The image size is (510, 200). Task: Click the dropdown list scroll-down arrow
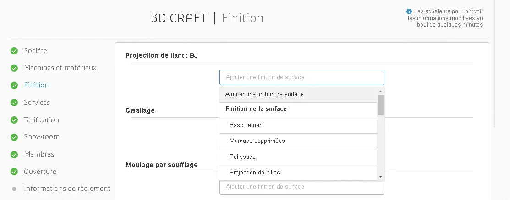[380, 177]
